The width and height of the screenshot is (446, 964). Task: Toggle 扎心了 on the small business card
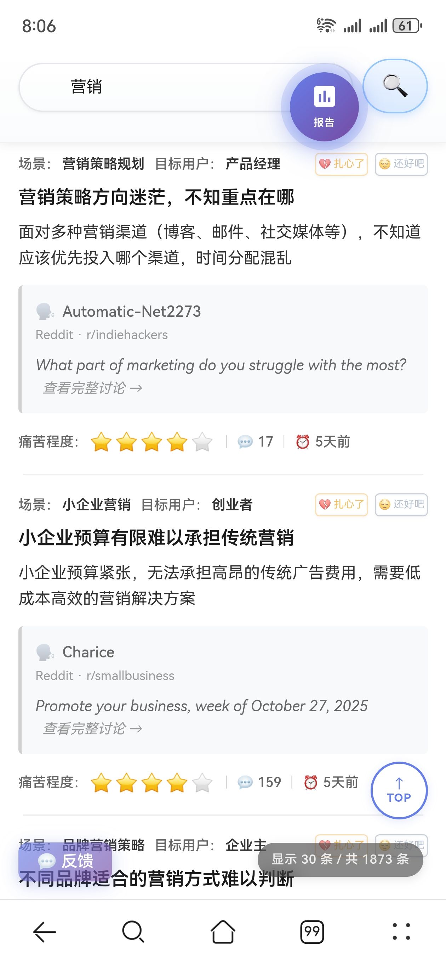click(341, 504)
